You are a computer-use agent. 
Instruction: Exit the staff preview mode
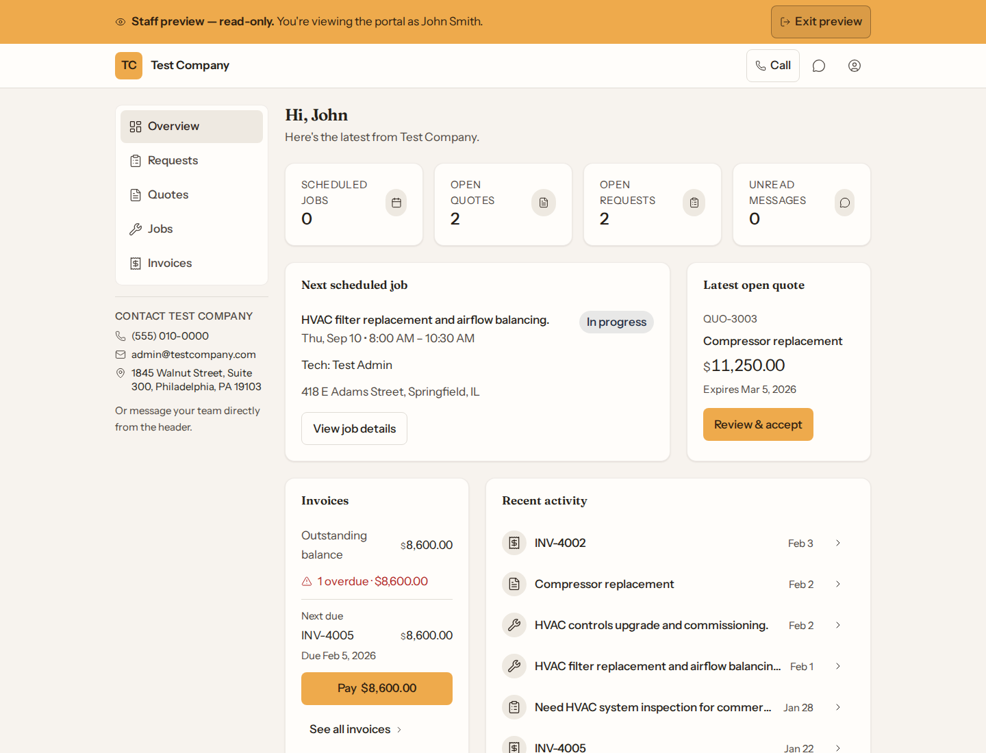821,22
